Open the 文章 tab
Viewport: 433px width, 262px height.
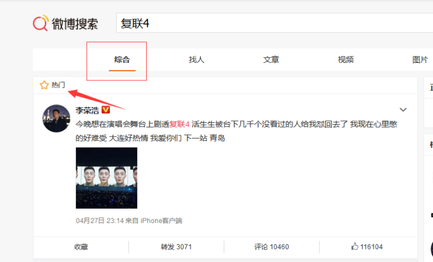click(x=271, y=60)
